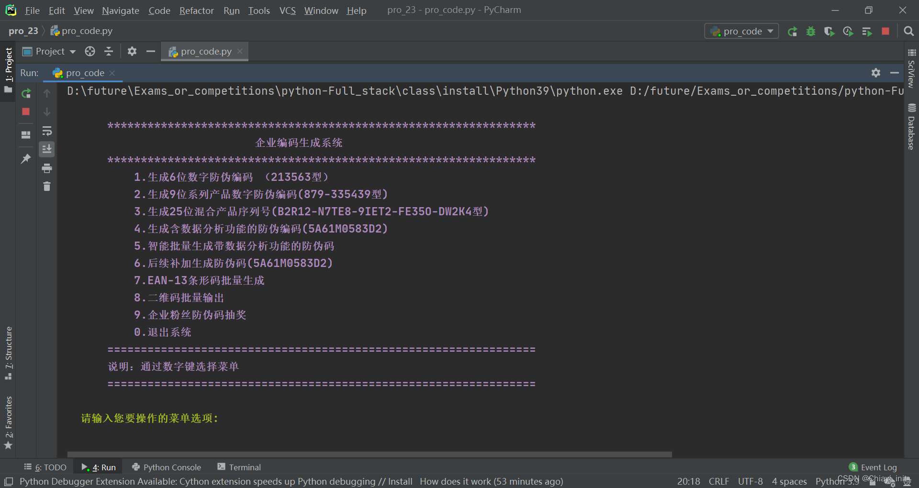
Task: Switch to the 4: Run tool window
Action: 99,467
